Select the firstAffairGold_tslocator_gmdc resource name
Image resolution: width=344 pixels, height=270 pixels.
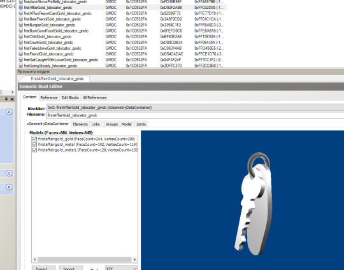tap(48, 8)
